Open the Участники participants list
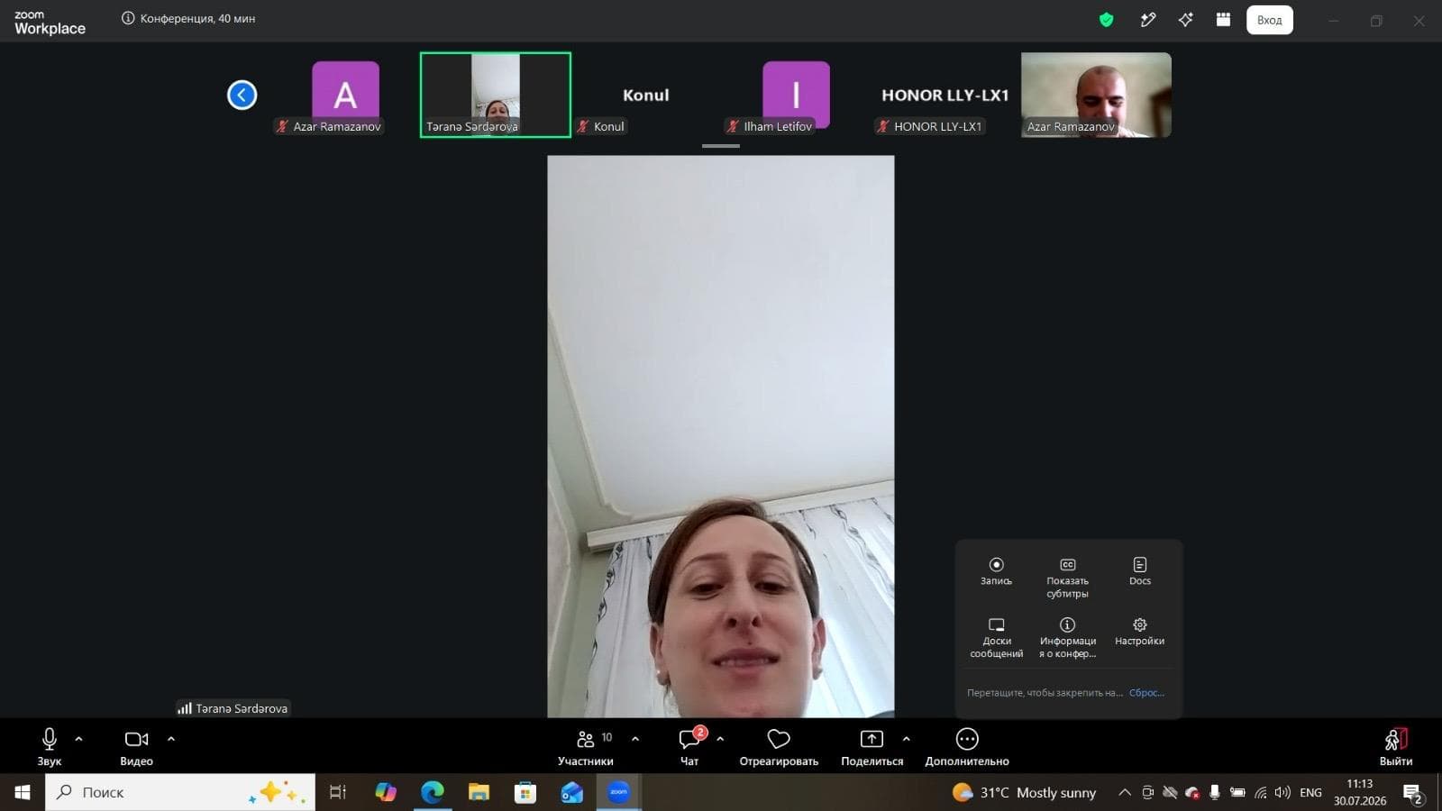Screen dimensions: 1442x811 (586, 747)
